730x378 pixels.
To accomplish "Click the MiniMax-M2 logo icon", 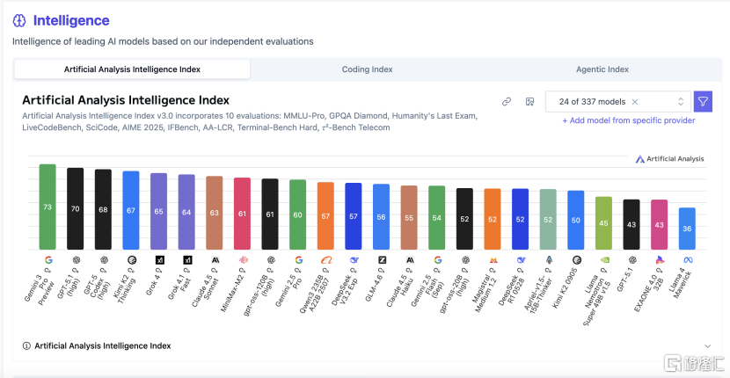I will click(243, 260).
